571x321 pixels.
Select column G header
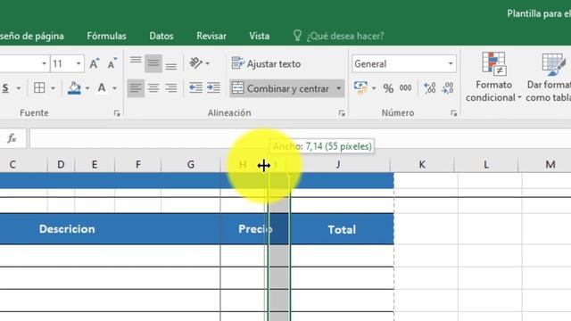tap(190, 164)
